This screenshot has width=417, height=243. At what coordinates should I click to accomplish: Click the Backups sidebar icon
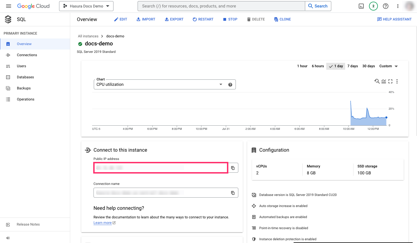tap(8, 88)
